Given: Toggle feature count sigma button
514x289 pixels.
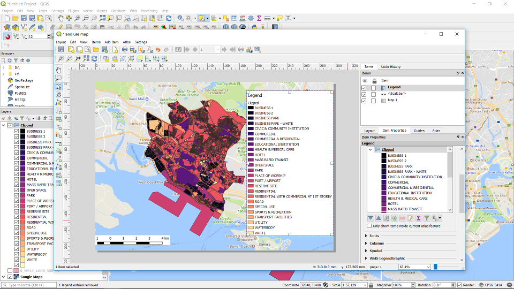Looking at the screenshot, I should [x=419, y=218].
